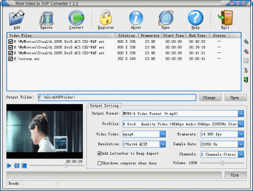This screenshot has height=191, width=253.
Task: Toggle Add Letterbox to Keep Aspect
Action: tap(99, 153)
